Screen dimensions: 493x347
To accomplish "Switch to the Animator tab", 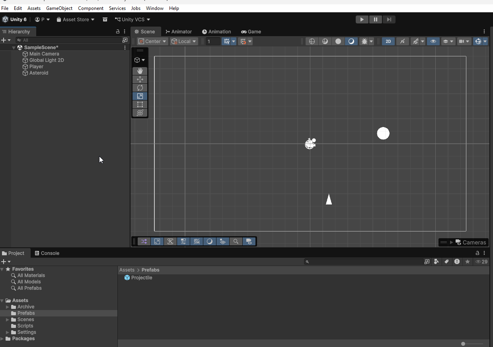I will point(179,31).
